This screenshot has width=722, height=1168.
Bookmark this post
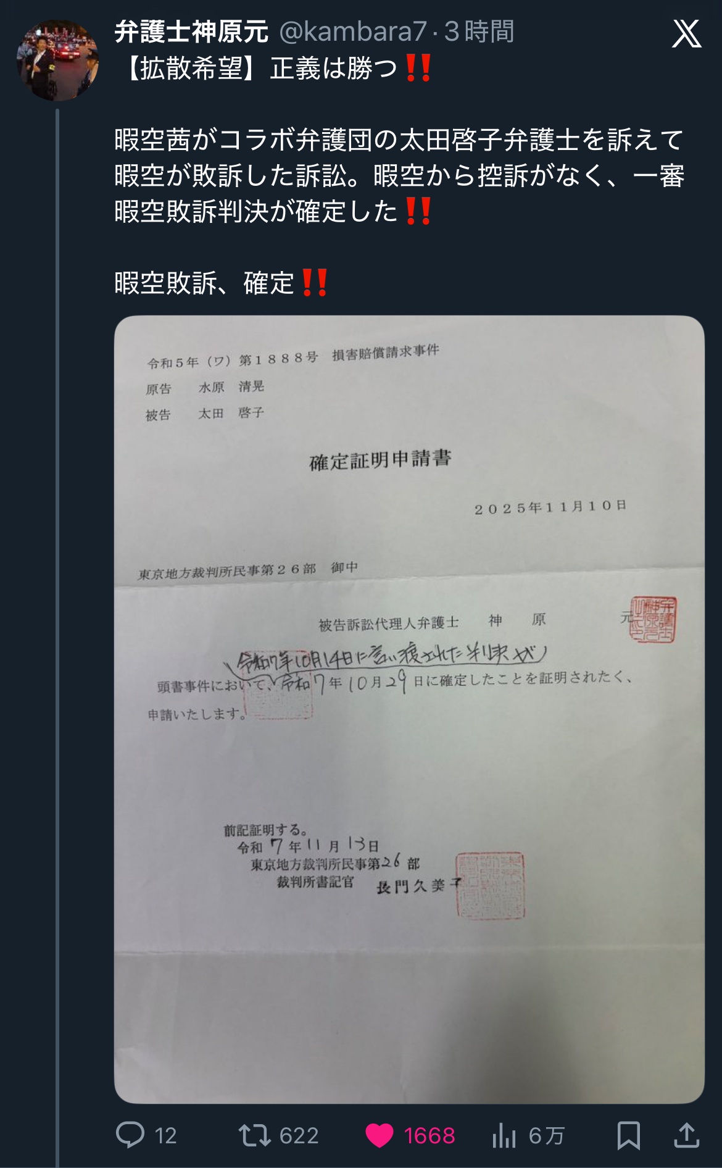point(628,1135)
